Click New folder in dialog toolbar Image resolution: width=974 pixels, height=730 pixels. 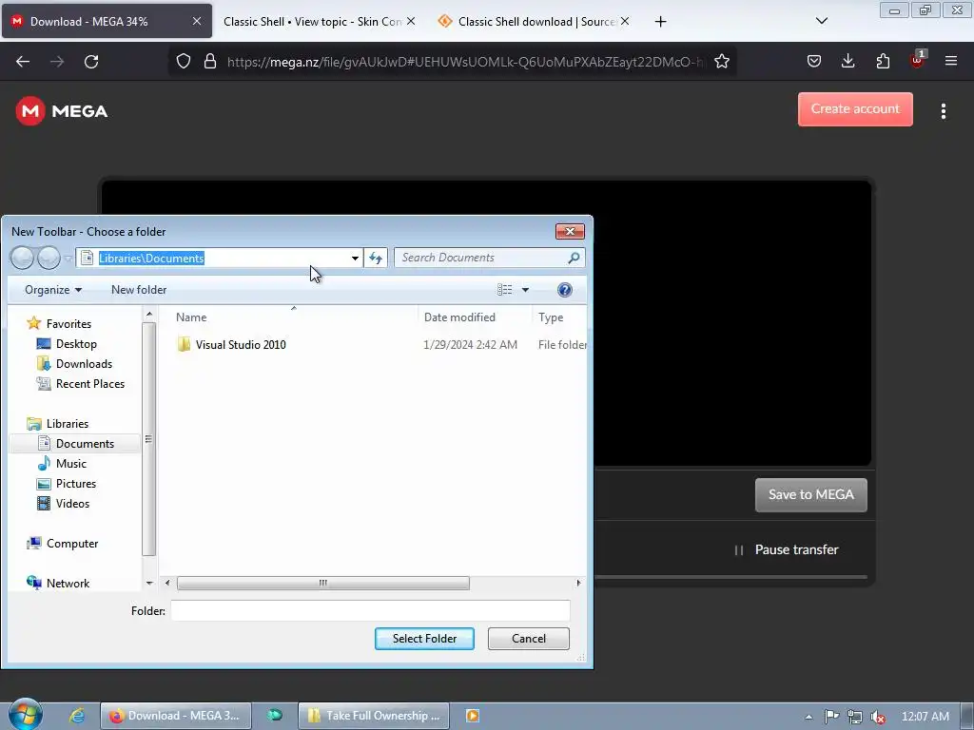pos(139,290)
